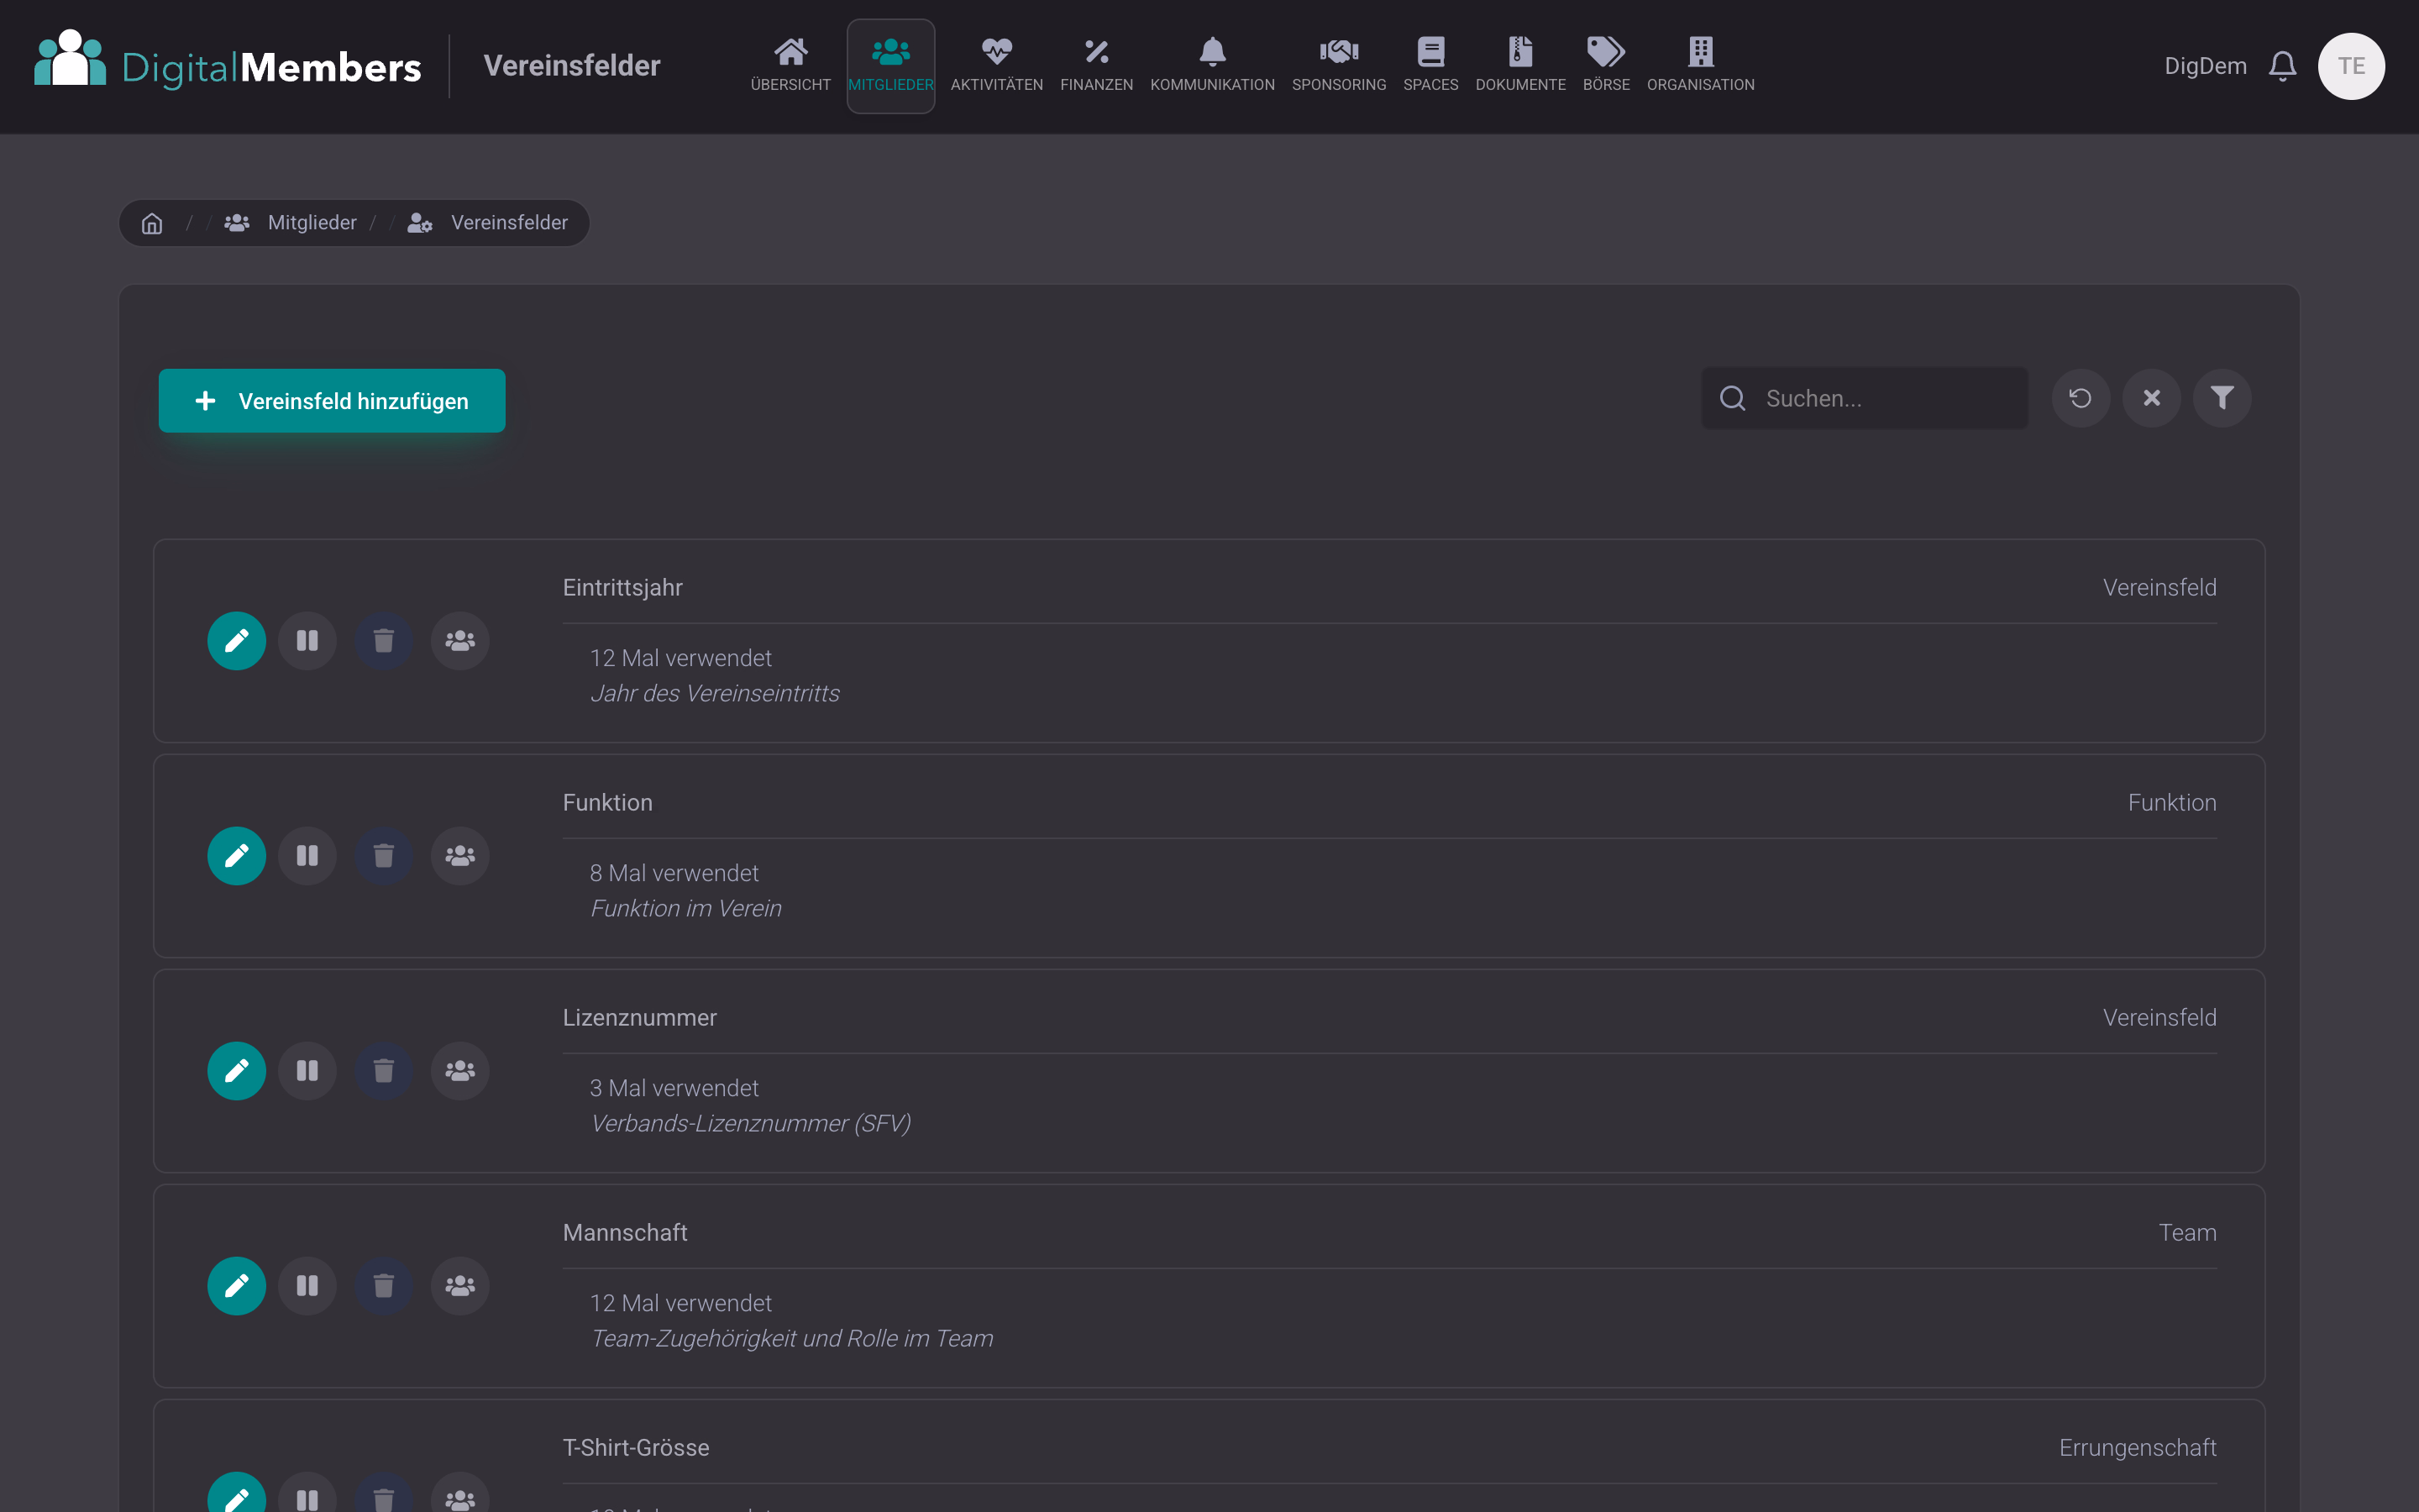Viewport: 2419px width, 1512px height.
Task: Click the Lizenznummer title
Action: (638, 1018)
